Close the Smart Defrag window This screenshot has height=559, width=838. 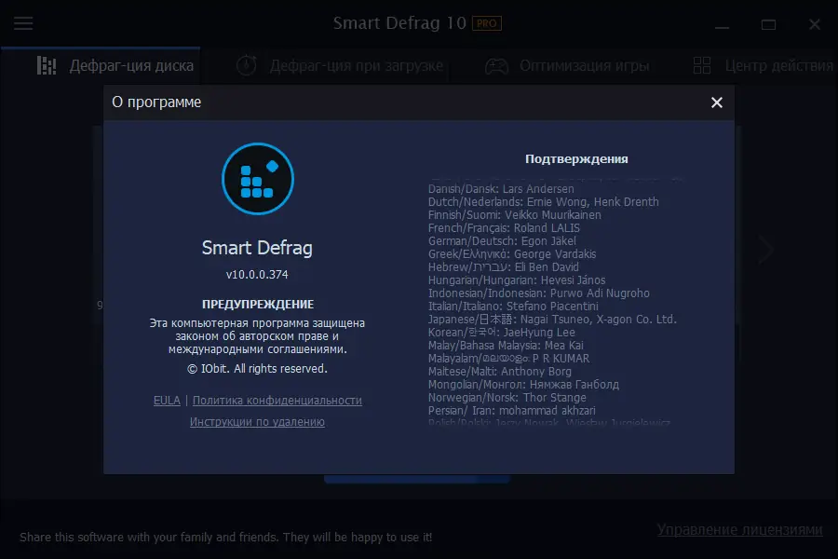[815, 24]
